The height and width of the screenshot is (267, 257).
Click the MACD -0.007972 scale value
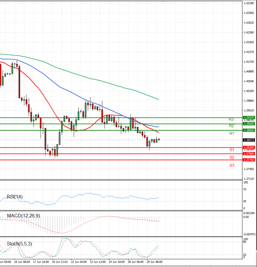pyautogui.click(x=249, y=234)
